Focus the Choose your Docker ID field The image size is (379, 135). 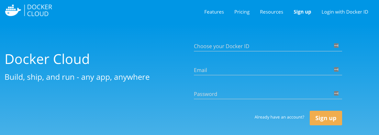pyautogui.click(x=268, y=46)
